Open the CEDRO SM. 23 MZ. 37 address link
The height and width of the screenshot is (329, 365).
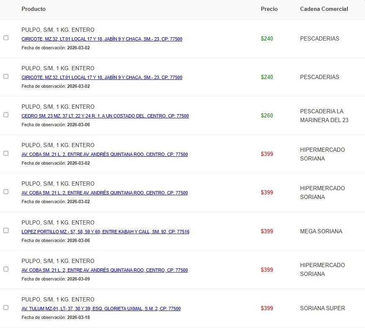[x=105, y=116]
